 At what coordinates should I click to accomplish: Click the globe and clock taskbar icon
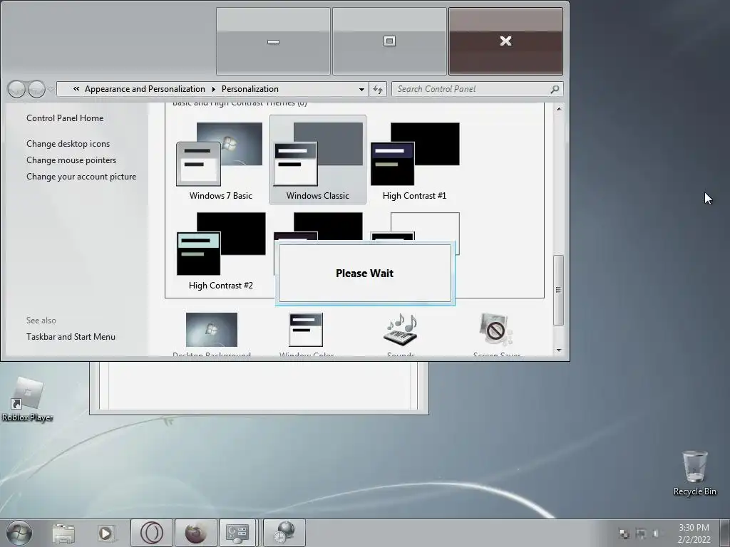284,533
